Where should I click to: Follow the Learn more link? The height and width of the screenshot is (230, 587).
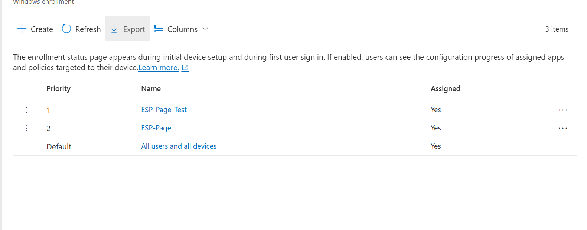(x=159, y=68)
